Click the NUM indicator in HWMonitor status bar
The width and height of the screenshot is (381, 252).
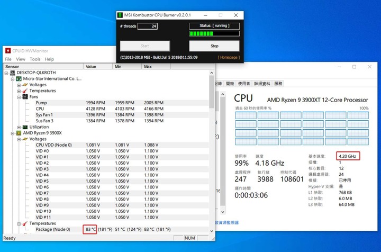click(x=190, y=238)
